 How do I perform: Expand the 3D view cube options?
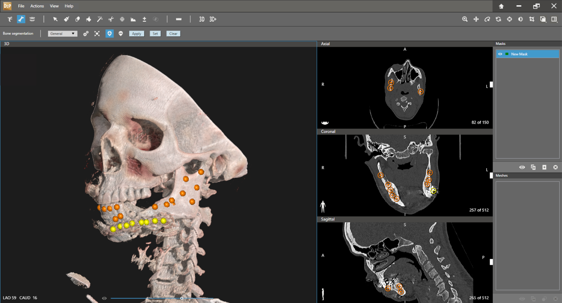pyautogui.click(x=543, y=19)
